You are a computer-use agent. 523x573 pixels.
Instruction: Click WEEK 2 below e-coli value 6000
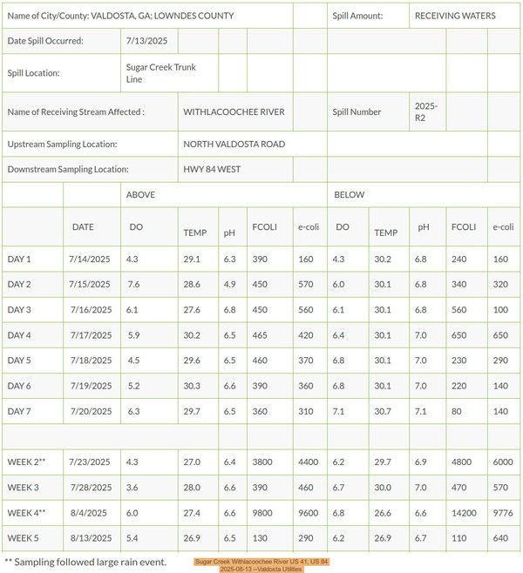point(503,462)
